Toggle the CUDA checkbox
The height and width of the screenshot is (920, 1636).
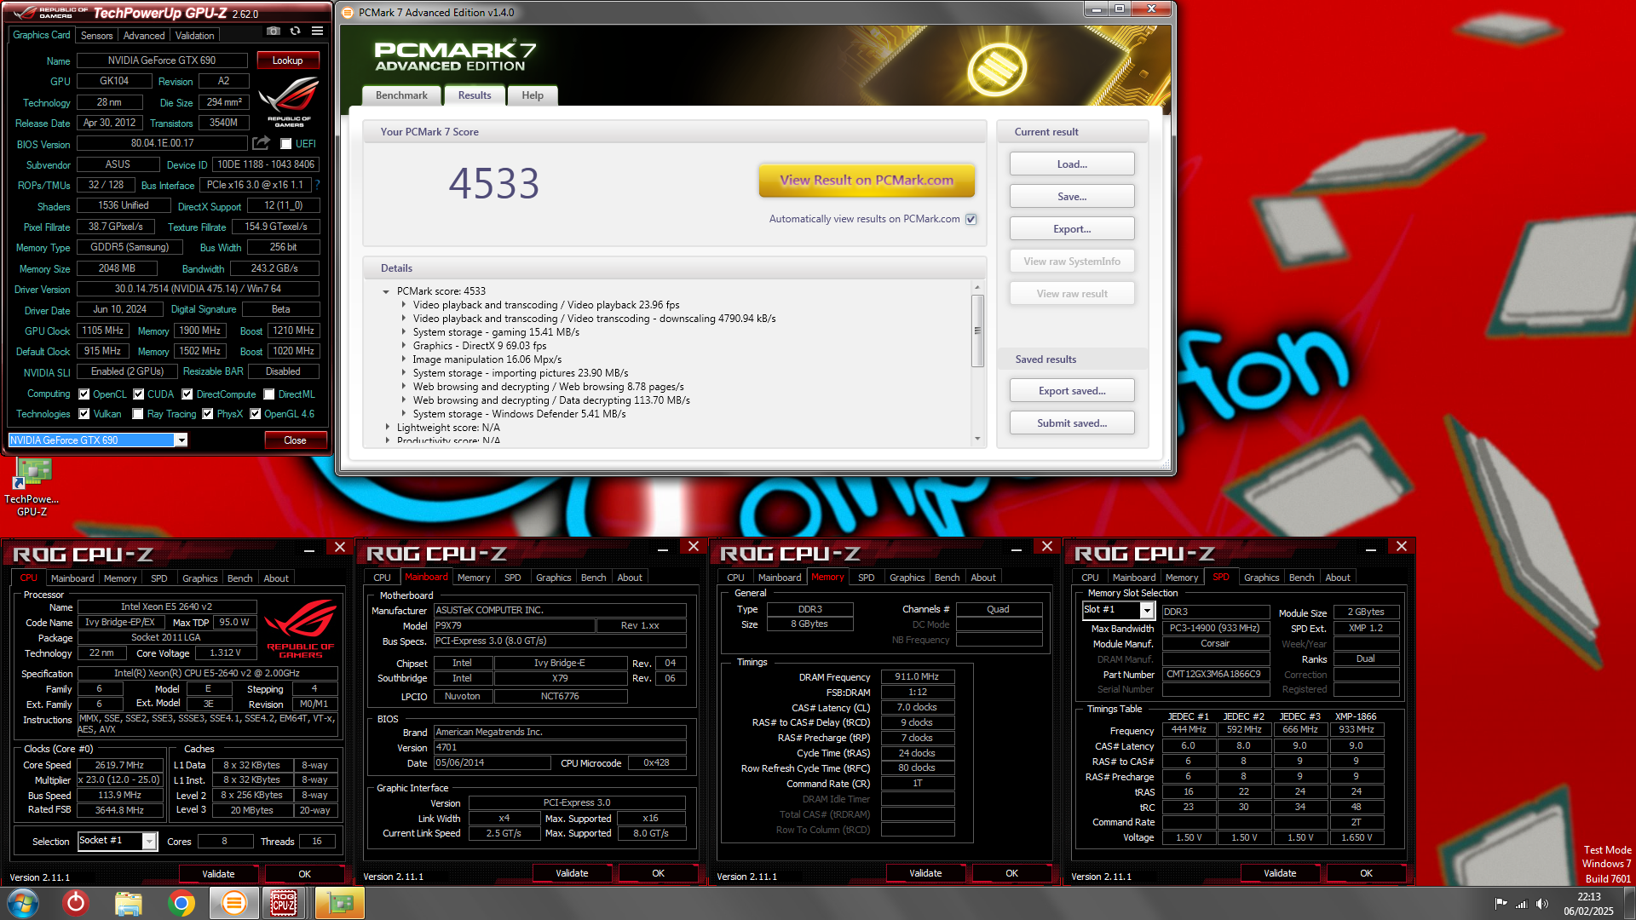tap(138, 394)
